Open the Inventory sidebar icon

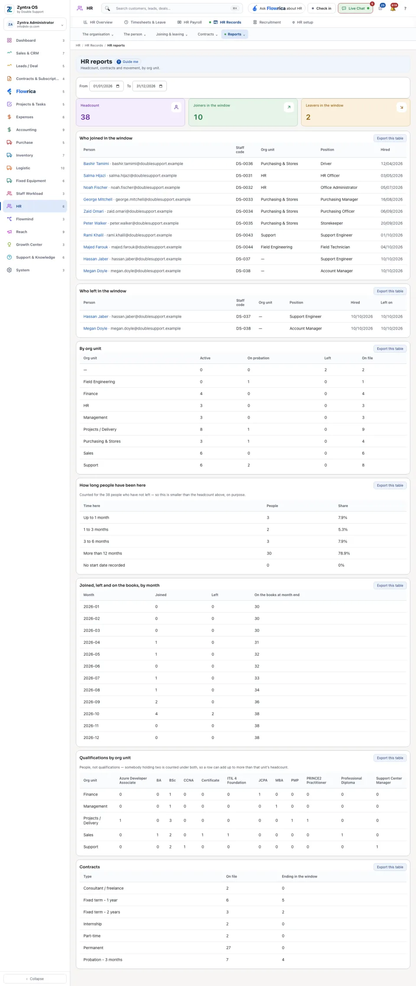coord(10,155)
